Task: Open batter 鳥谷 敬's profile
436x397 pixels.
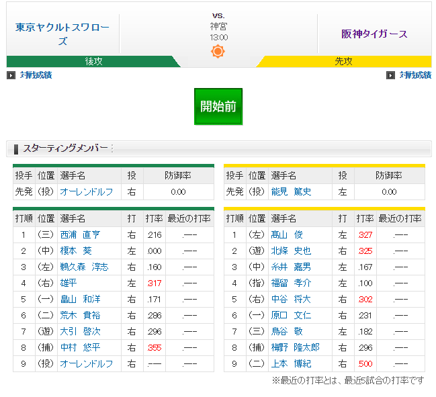Action: pyautogui.click(x=287, y=332)
